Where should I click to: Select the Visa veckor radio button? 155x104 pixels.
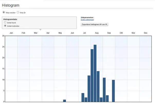click(x=4, y=12)
